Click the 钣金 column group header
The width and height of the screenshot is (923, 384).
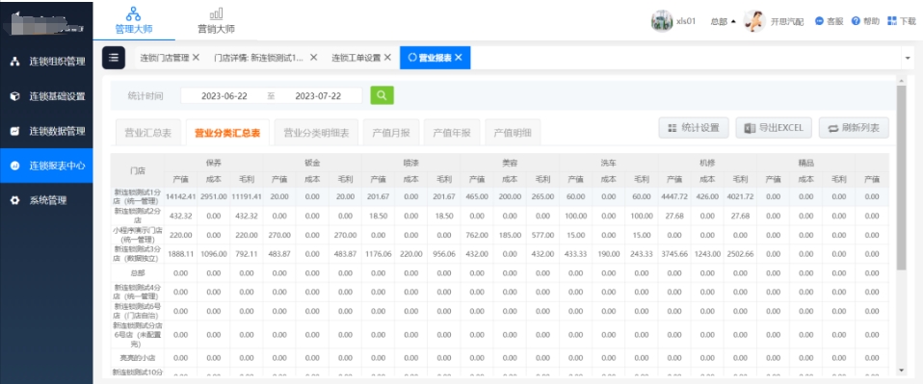(x=312, y=163)
